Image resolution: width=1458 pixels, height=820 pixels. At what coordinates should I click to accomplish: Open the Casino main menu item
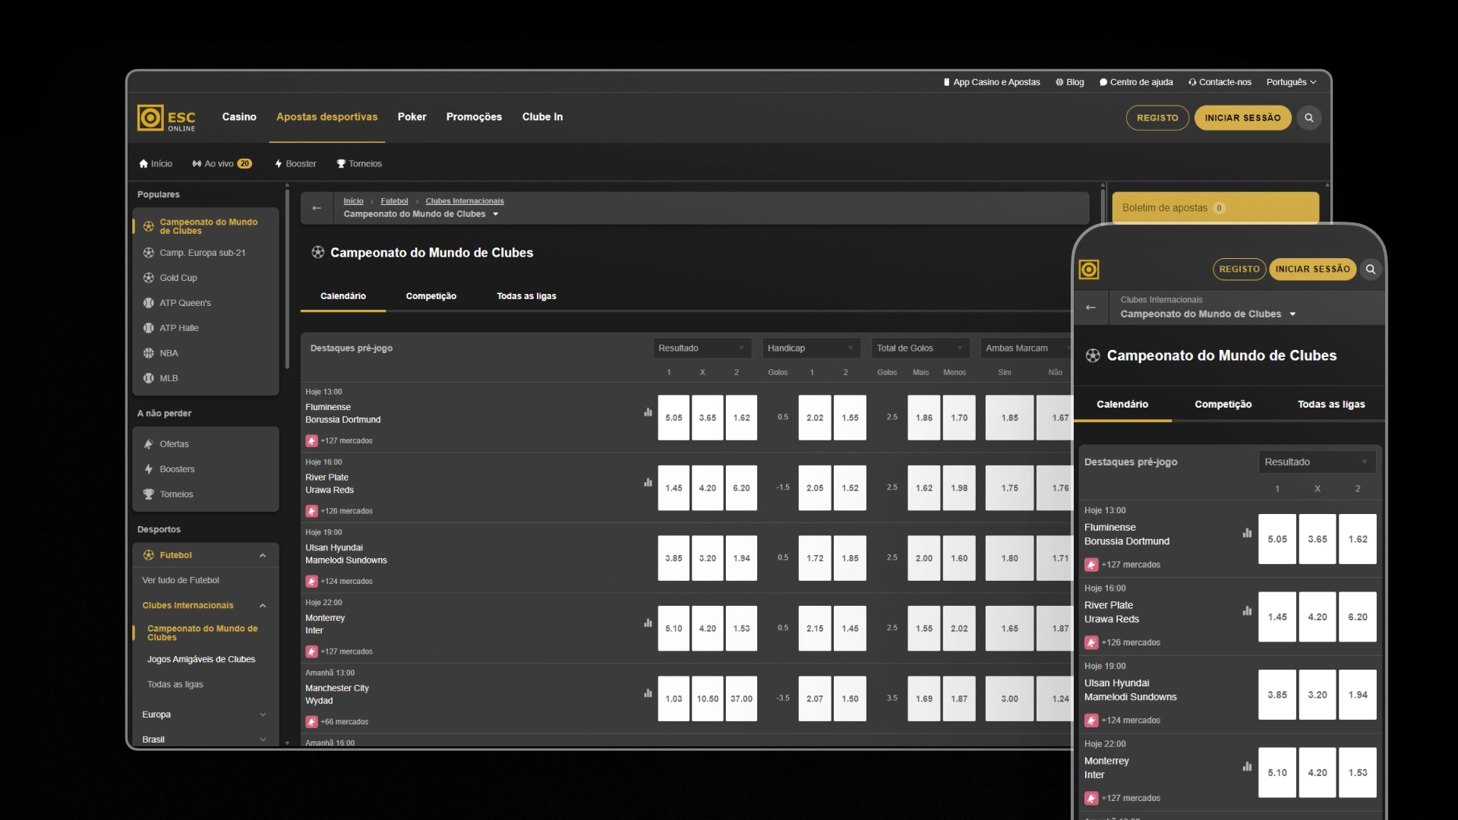click(x=239, y=117)
